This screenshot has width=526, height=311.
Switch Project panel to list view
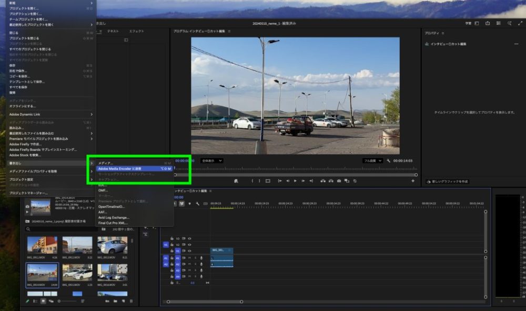pos(35,302)
